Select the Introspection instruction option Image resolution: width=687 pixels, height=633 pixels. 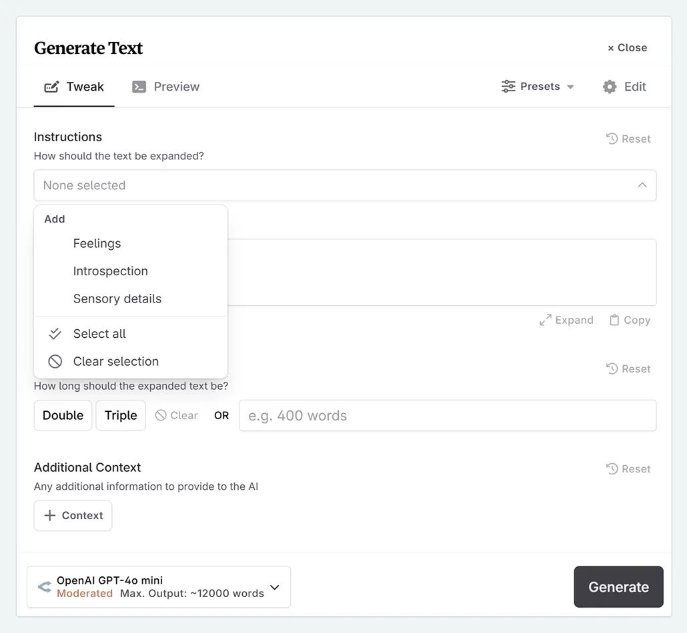tap(110, 271)
